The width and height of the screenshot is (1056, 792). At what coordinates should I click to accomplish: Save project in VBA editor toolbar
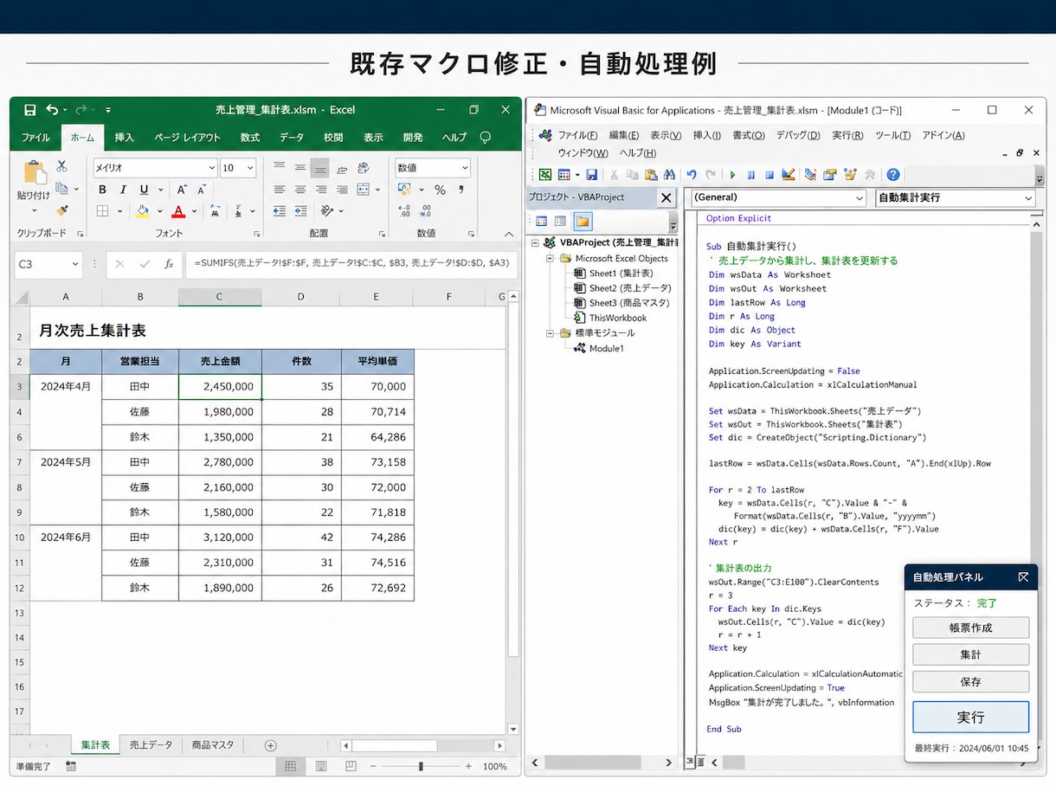pyautogui.click(x=591, y=174)
